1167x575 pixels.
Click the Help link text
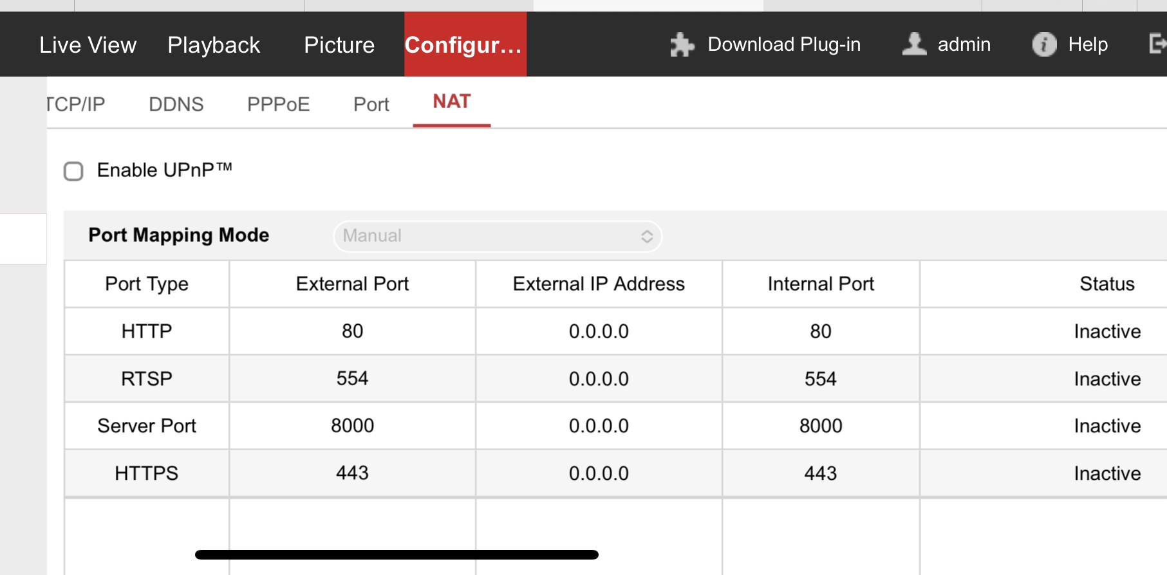[1087, 44]
